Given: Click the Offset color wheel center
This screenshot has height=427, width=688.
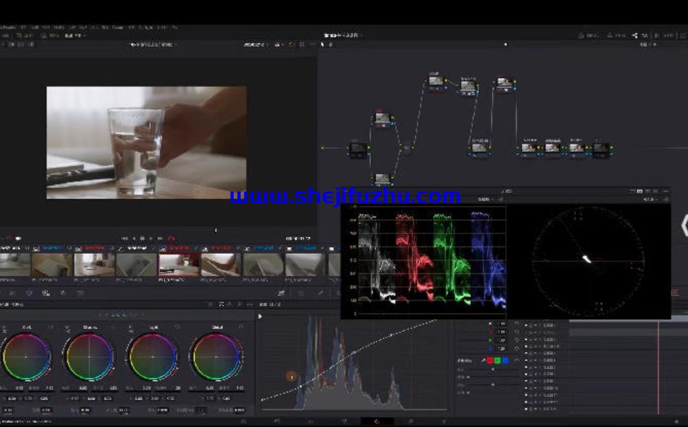Looking at the screenshot, I should pos(216,357).
